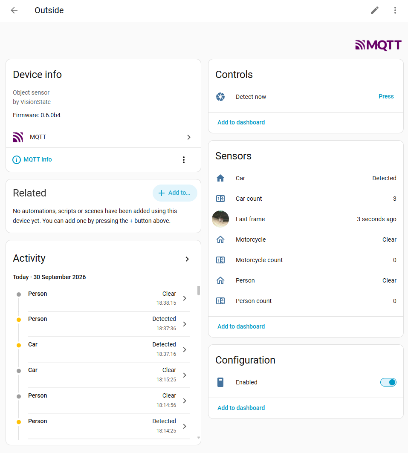Click 'by VisionState' manufacturer text

32,102
